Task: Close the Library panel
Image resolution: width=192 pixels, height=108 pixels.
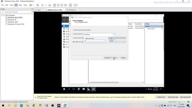Action: [32, 9]
